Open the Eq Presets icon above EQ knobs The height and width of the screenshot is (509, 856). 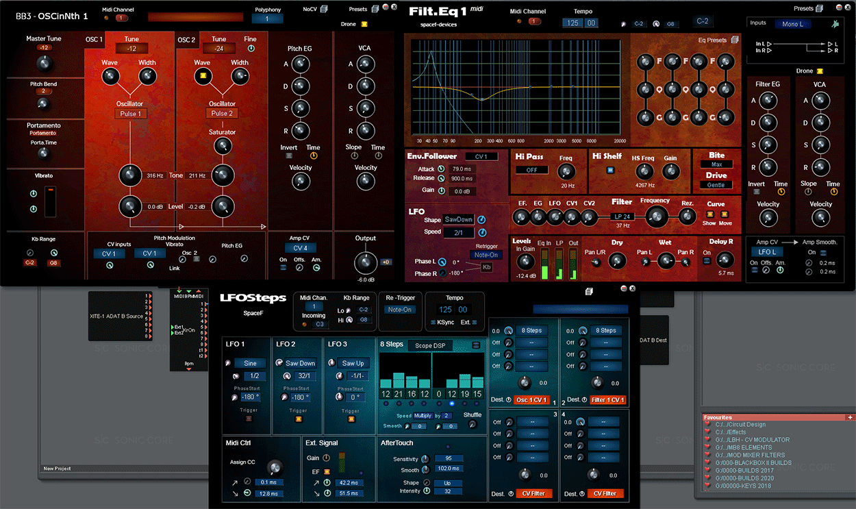(735, 40)
